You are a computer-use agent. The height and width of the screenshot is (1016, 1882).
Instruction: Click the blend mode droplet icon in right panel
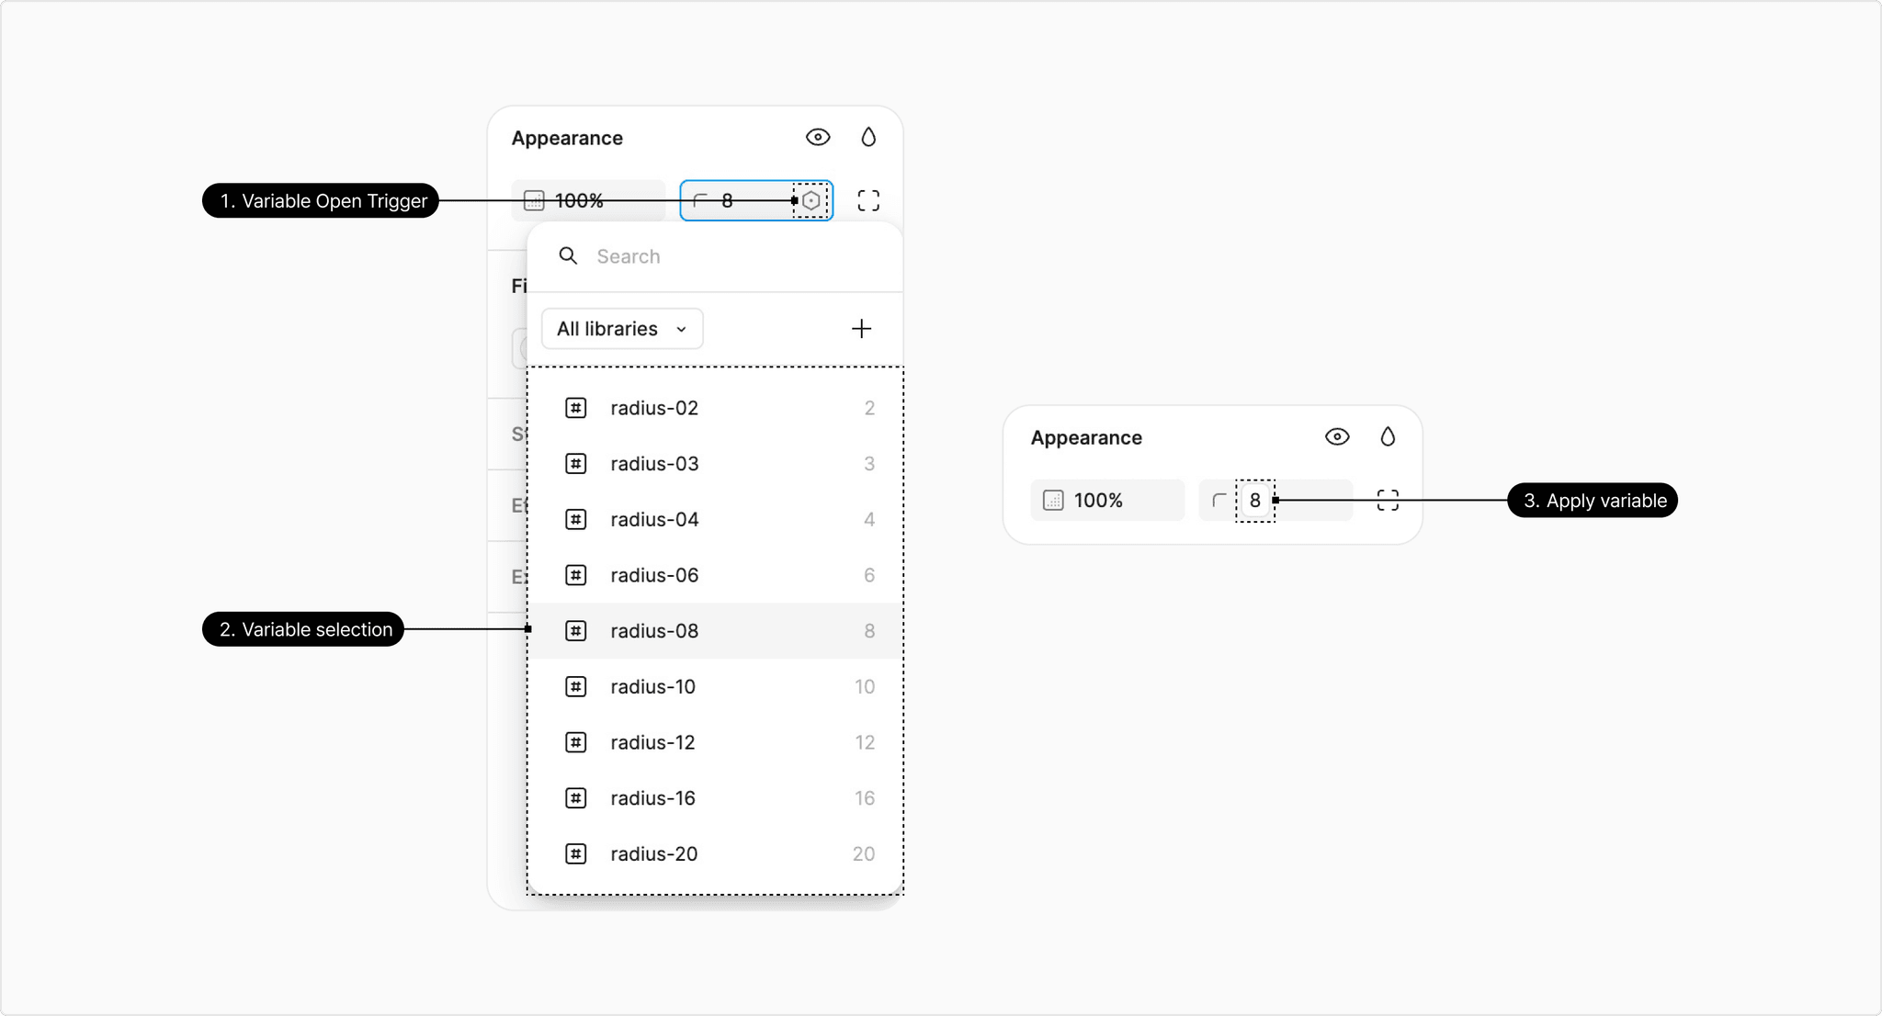(1388, 437)
